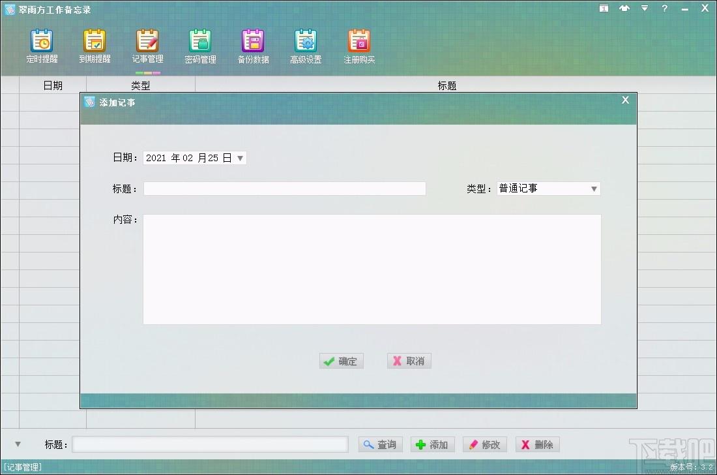Screen dimensions: 717x475
Task: Click the 确定 confirm button
Action: tap(341, 361)
